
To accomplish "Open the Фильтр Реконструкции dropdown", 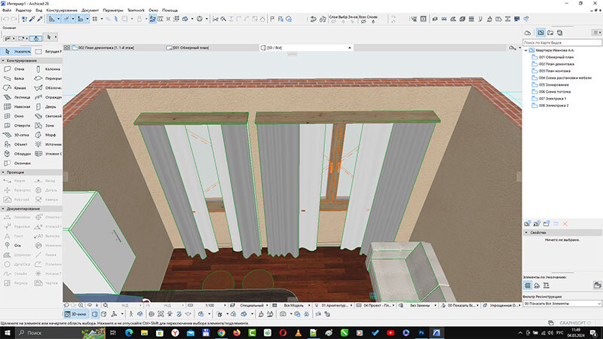I will [562, 304].
